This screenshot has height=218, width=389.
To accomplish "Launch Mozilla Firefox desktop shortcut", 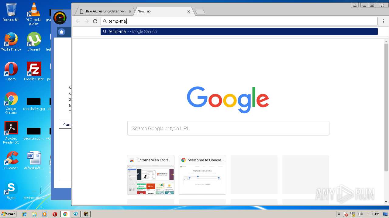I will [x=11, y=42].
